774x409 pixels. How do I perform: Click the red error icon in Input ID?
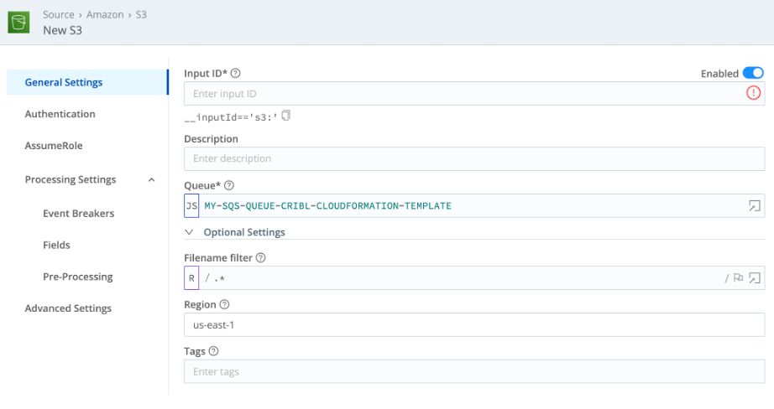click(753, 94)
